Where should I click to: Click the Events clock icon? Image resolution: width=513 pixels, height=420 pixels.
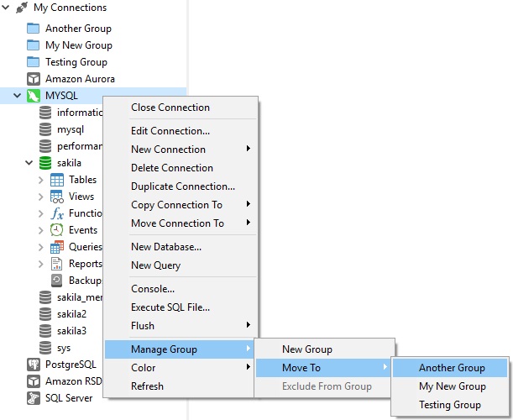[57, 230]
